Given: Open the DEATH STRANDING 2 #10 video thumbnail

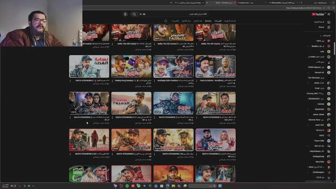Looking at the screenshot, I should pos(216,103).
